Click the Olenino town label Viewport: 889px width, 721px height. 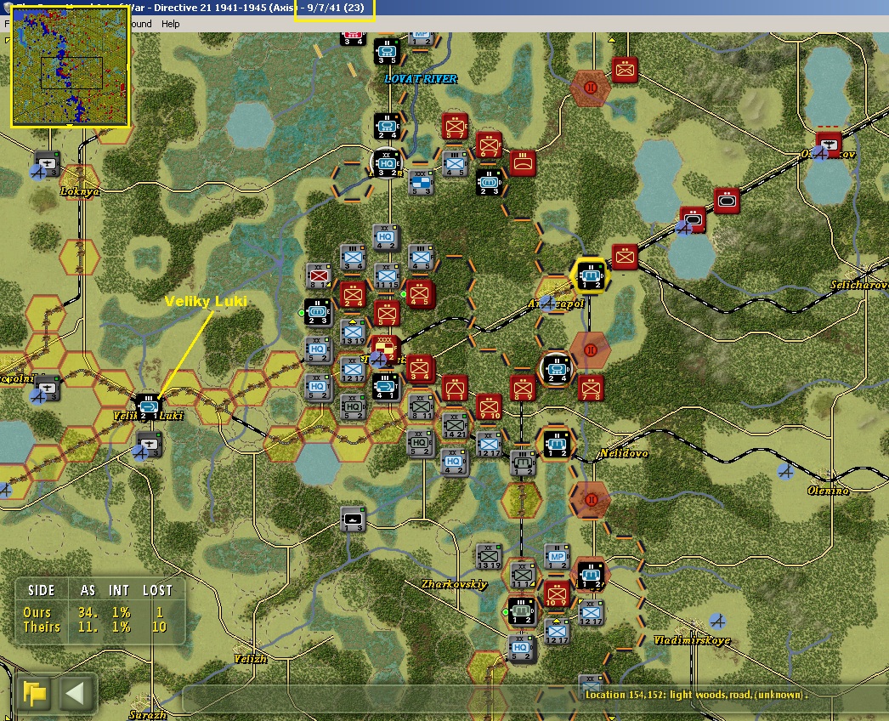coord(829,490)
